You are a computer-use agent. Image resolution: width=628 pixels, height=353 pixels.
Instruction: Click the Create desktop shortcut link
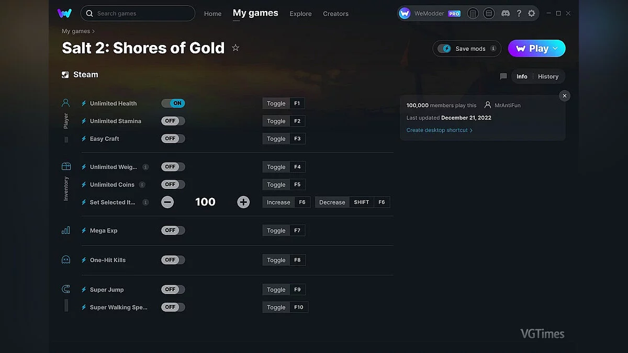(438, 130)
